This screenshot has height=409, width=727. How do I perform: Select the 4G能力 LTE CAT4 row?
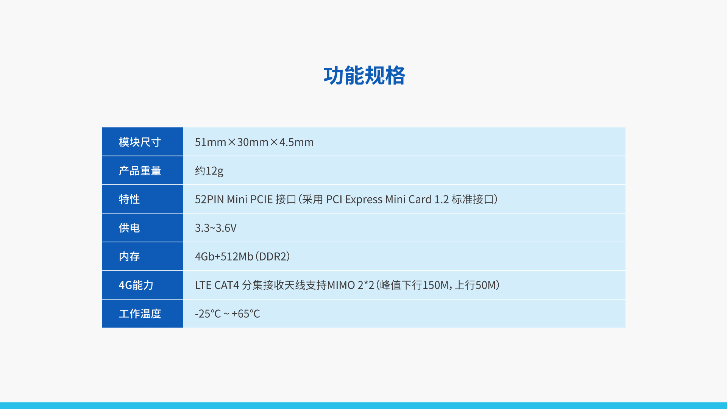[x=363, y=285]
